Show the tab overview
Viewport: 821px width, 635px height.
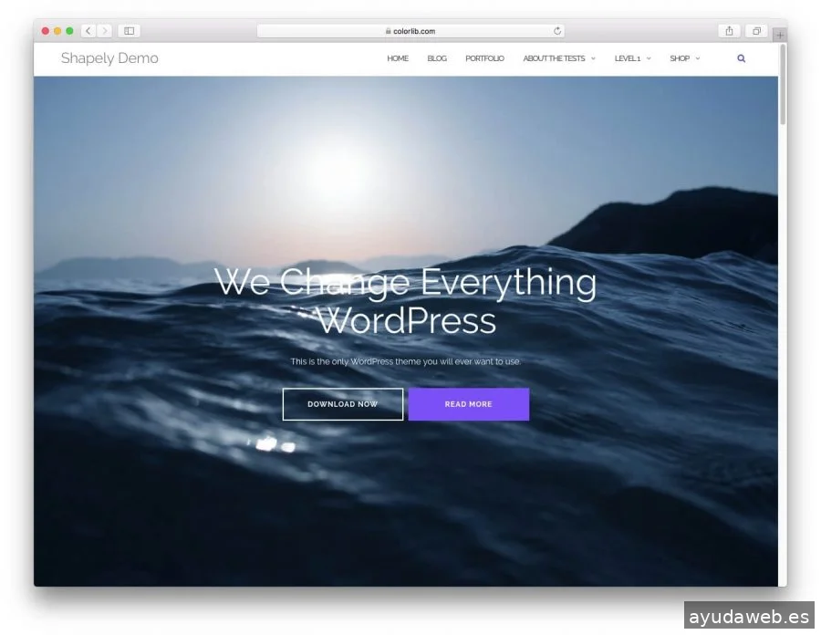click(755, 31)
